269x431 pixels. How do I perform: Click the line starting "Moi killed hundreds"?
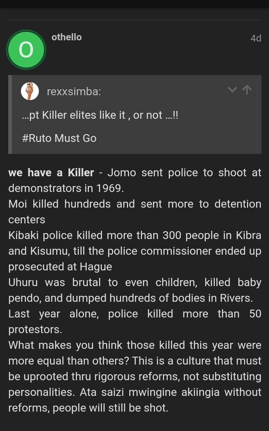134,204
